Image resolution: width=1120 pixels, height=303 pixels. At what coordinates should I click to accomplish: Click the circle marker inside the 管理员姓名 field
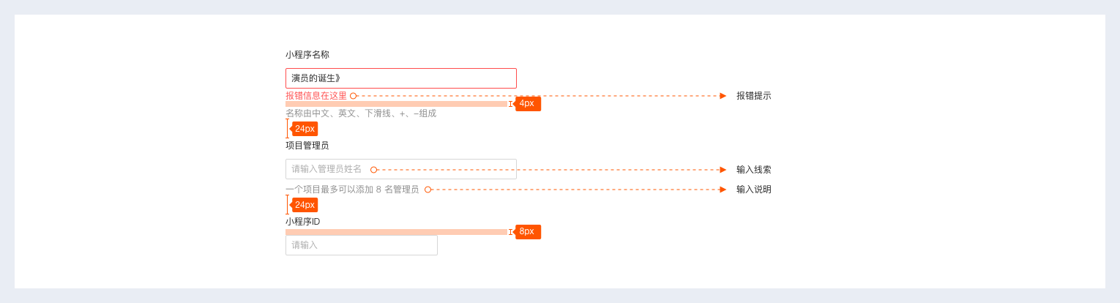click(373, 170)
